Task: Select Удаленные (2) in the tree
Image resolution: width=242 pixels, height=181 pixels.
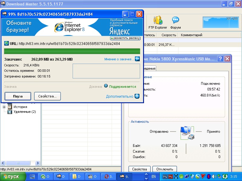Action: (x=25, y=112)
